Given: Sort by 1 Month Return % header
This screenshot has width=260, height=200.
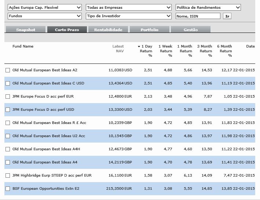Looking at the screenshot, I should (185, 51).
